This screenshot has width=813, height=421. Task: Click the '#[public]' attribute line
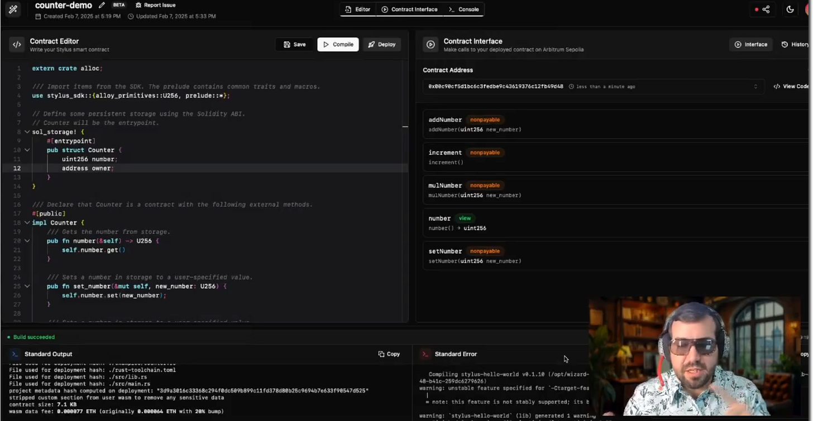coord(49,214)
